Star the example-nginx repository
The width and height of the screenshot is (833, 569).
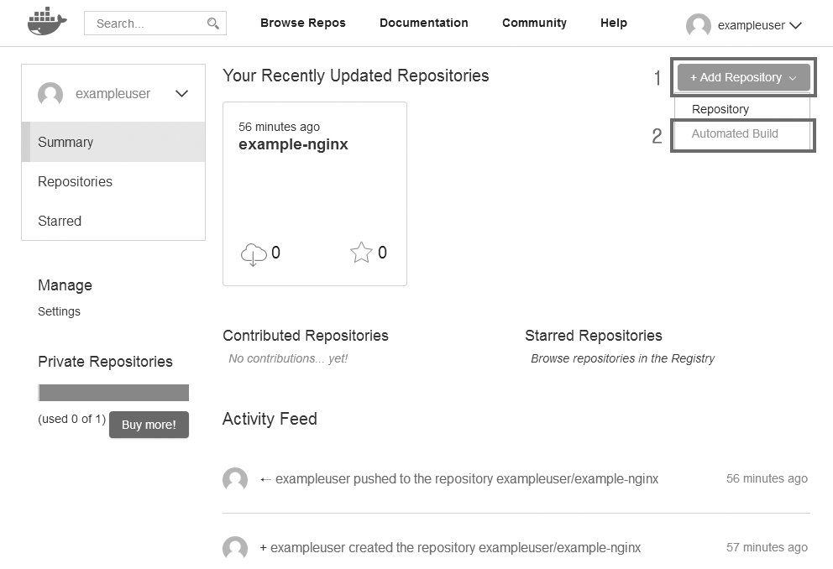tap(361, 253)
